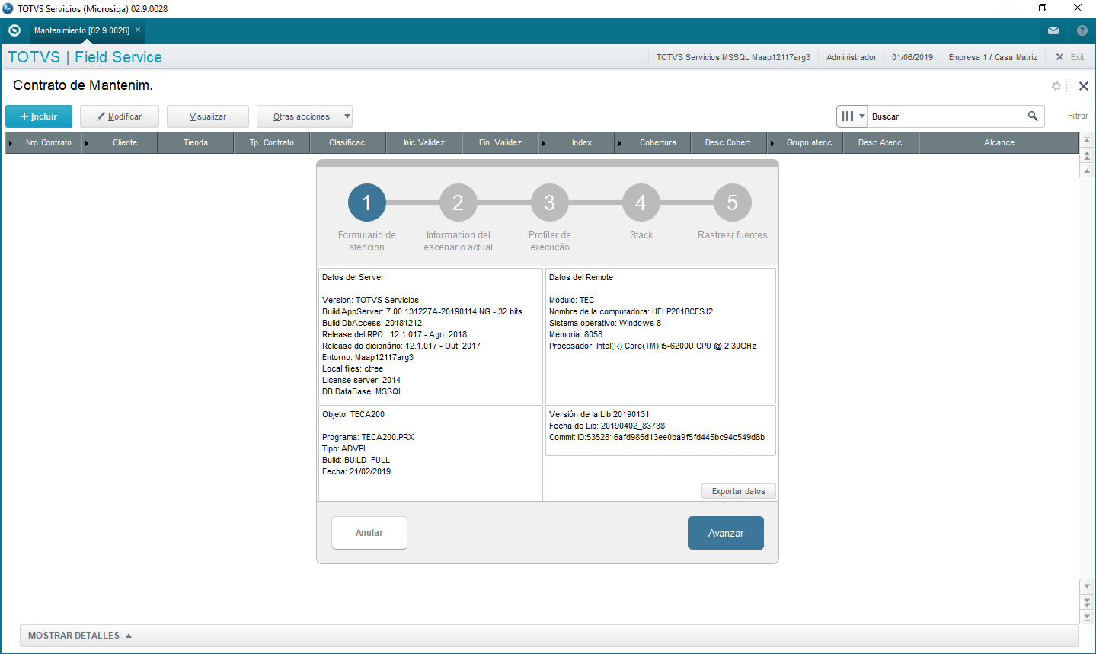This screenshot has width=1096, height=654.
Task: Click the plus Incluir button
Action: pos(39,116)
